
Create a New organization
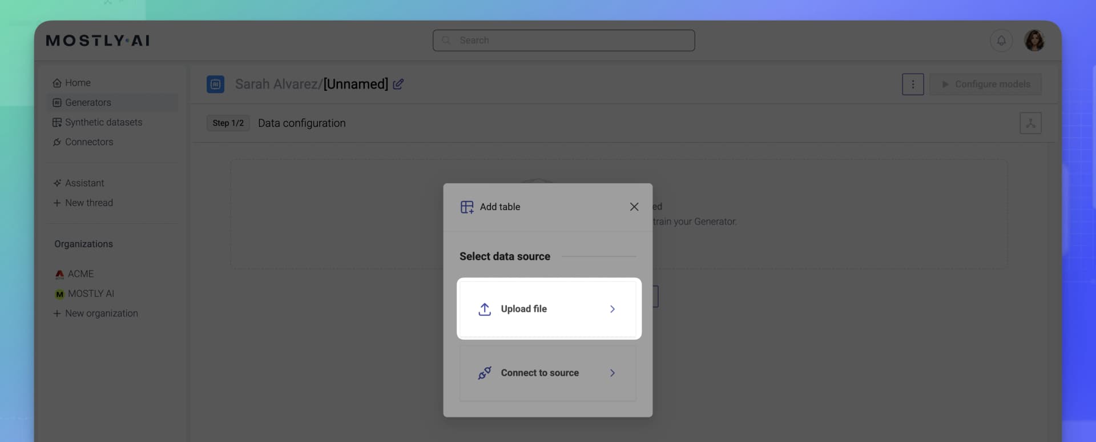click(x=95, y=314)
